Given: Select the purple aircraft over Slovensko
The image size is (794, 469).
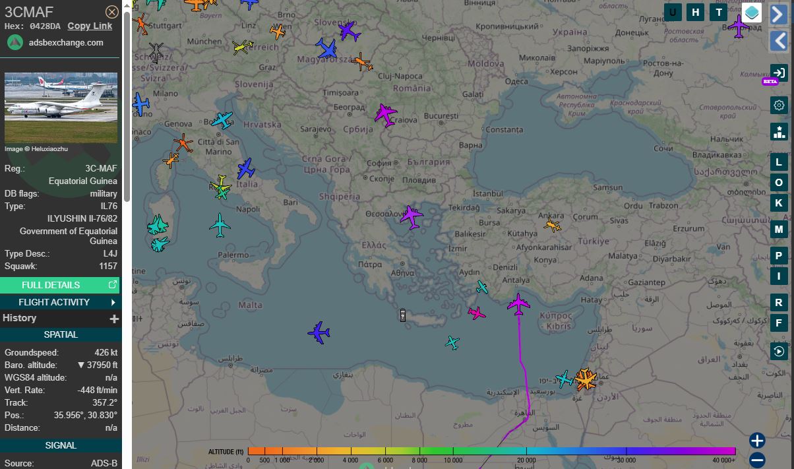Looking at the screenshot, I should (x=350, y=30).
